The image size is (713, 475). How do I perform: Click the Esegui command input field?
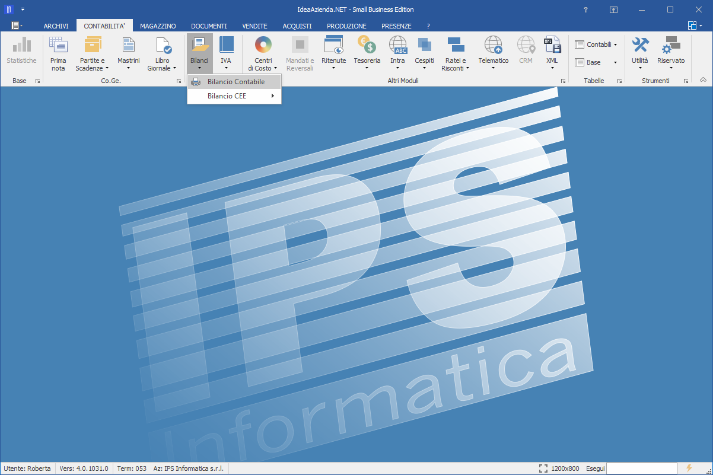point(642,468)
